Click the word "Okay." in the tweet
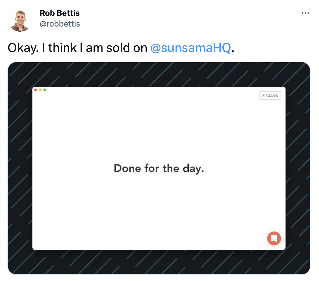Image resolution: width=319 pixels, height=281 pixels. (x=23, y=48)
